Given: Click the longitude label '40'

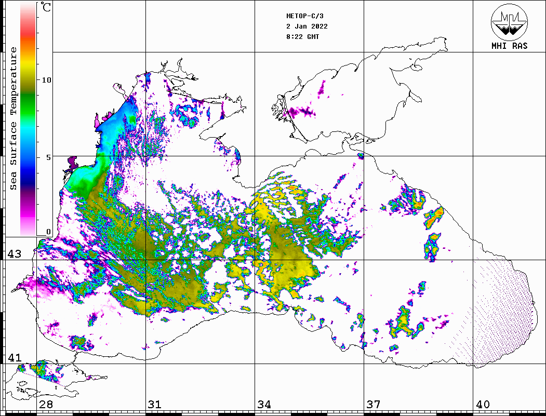Looking at the screenshot, I should pos(483,404).
